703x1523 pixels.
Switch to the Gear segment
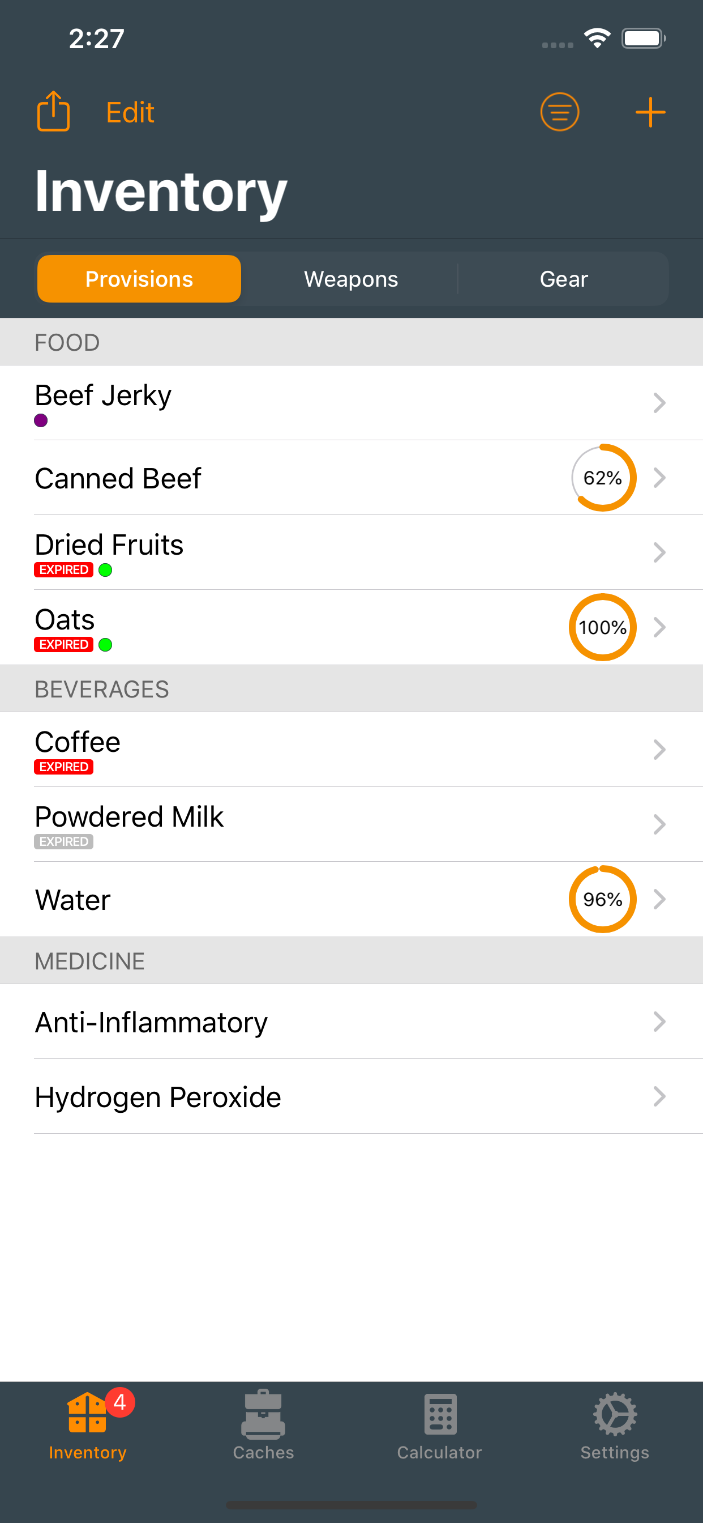tap(563, 278)
